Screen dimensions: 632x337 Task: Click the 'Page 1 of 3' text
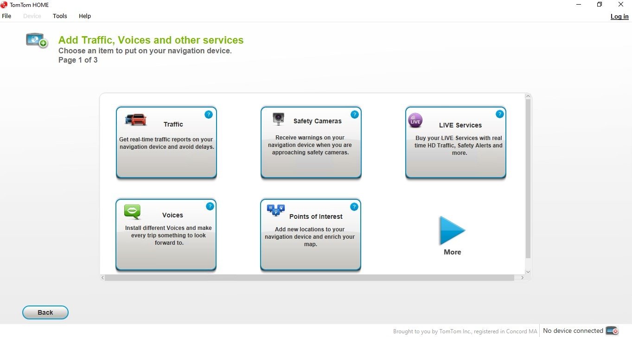(78, 60)
